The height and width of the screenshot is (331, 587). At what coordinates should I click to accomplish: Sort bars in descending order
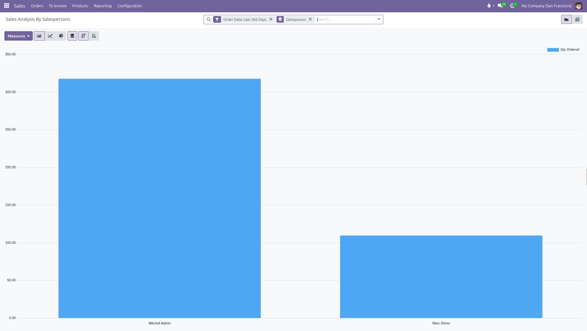pyautogui.click(x=83, y=36)
